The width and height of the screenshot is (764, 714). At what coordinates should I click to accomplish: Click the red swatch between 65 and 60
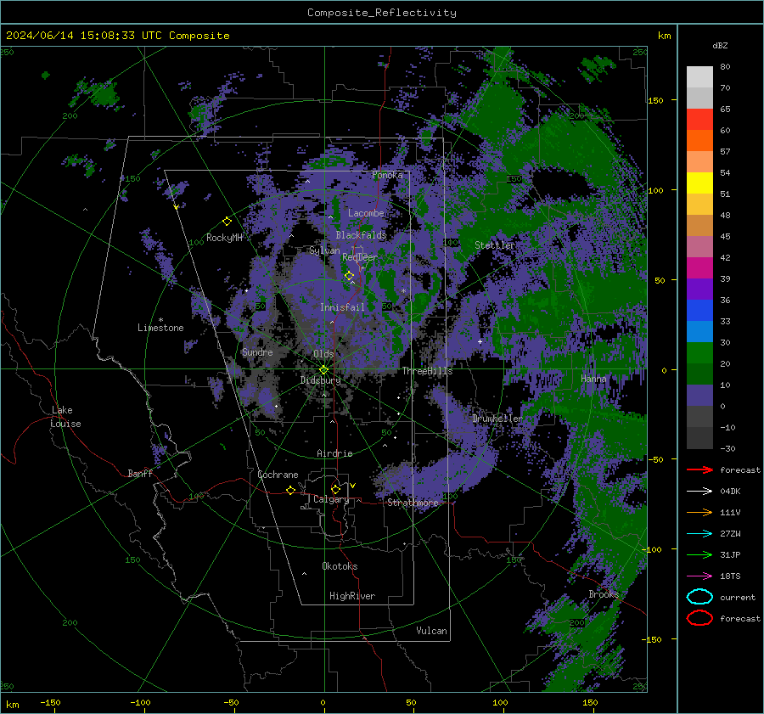(699, 120)
